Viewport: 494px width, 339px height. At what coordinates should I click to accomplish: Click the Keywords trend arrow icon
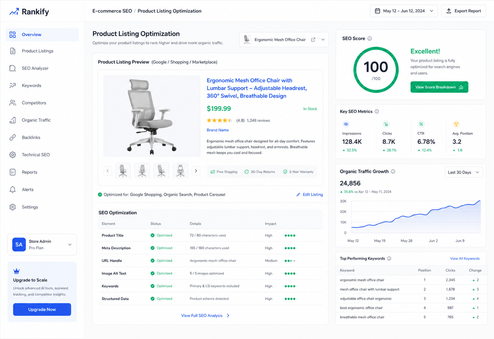pos(12,85)
